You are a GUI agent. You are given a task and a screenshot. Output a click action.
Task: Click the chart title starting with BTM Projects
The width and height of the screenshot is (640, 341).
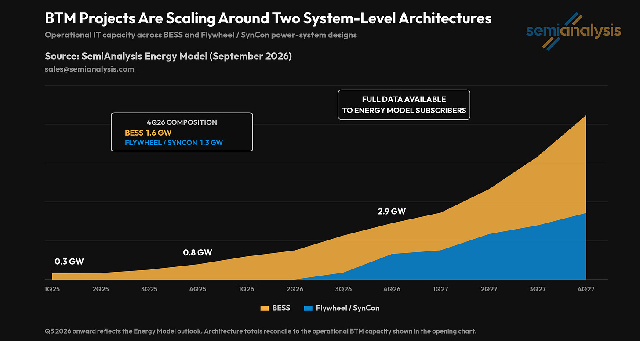pos(268,18)
